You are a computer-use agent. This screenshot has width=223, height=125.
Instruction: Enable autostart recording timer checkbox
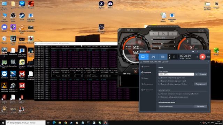160,97
